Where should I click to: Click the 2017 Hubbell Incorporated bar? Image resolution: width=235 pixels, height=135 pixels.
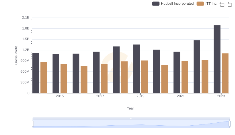pos(96,73)
